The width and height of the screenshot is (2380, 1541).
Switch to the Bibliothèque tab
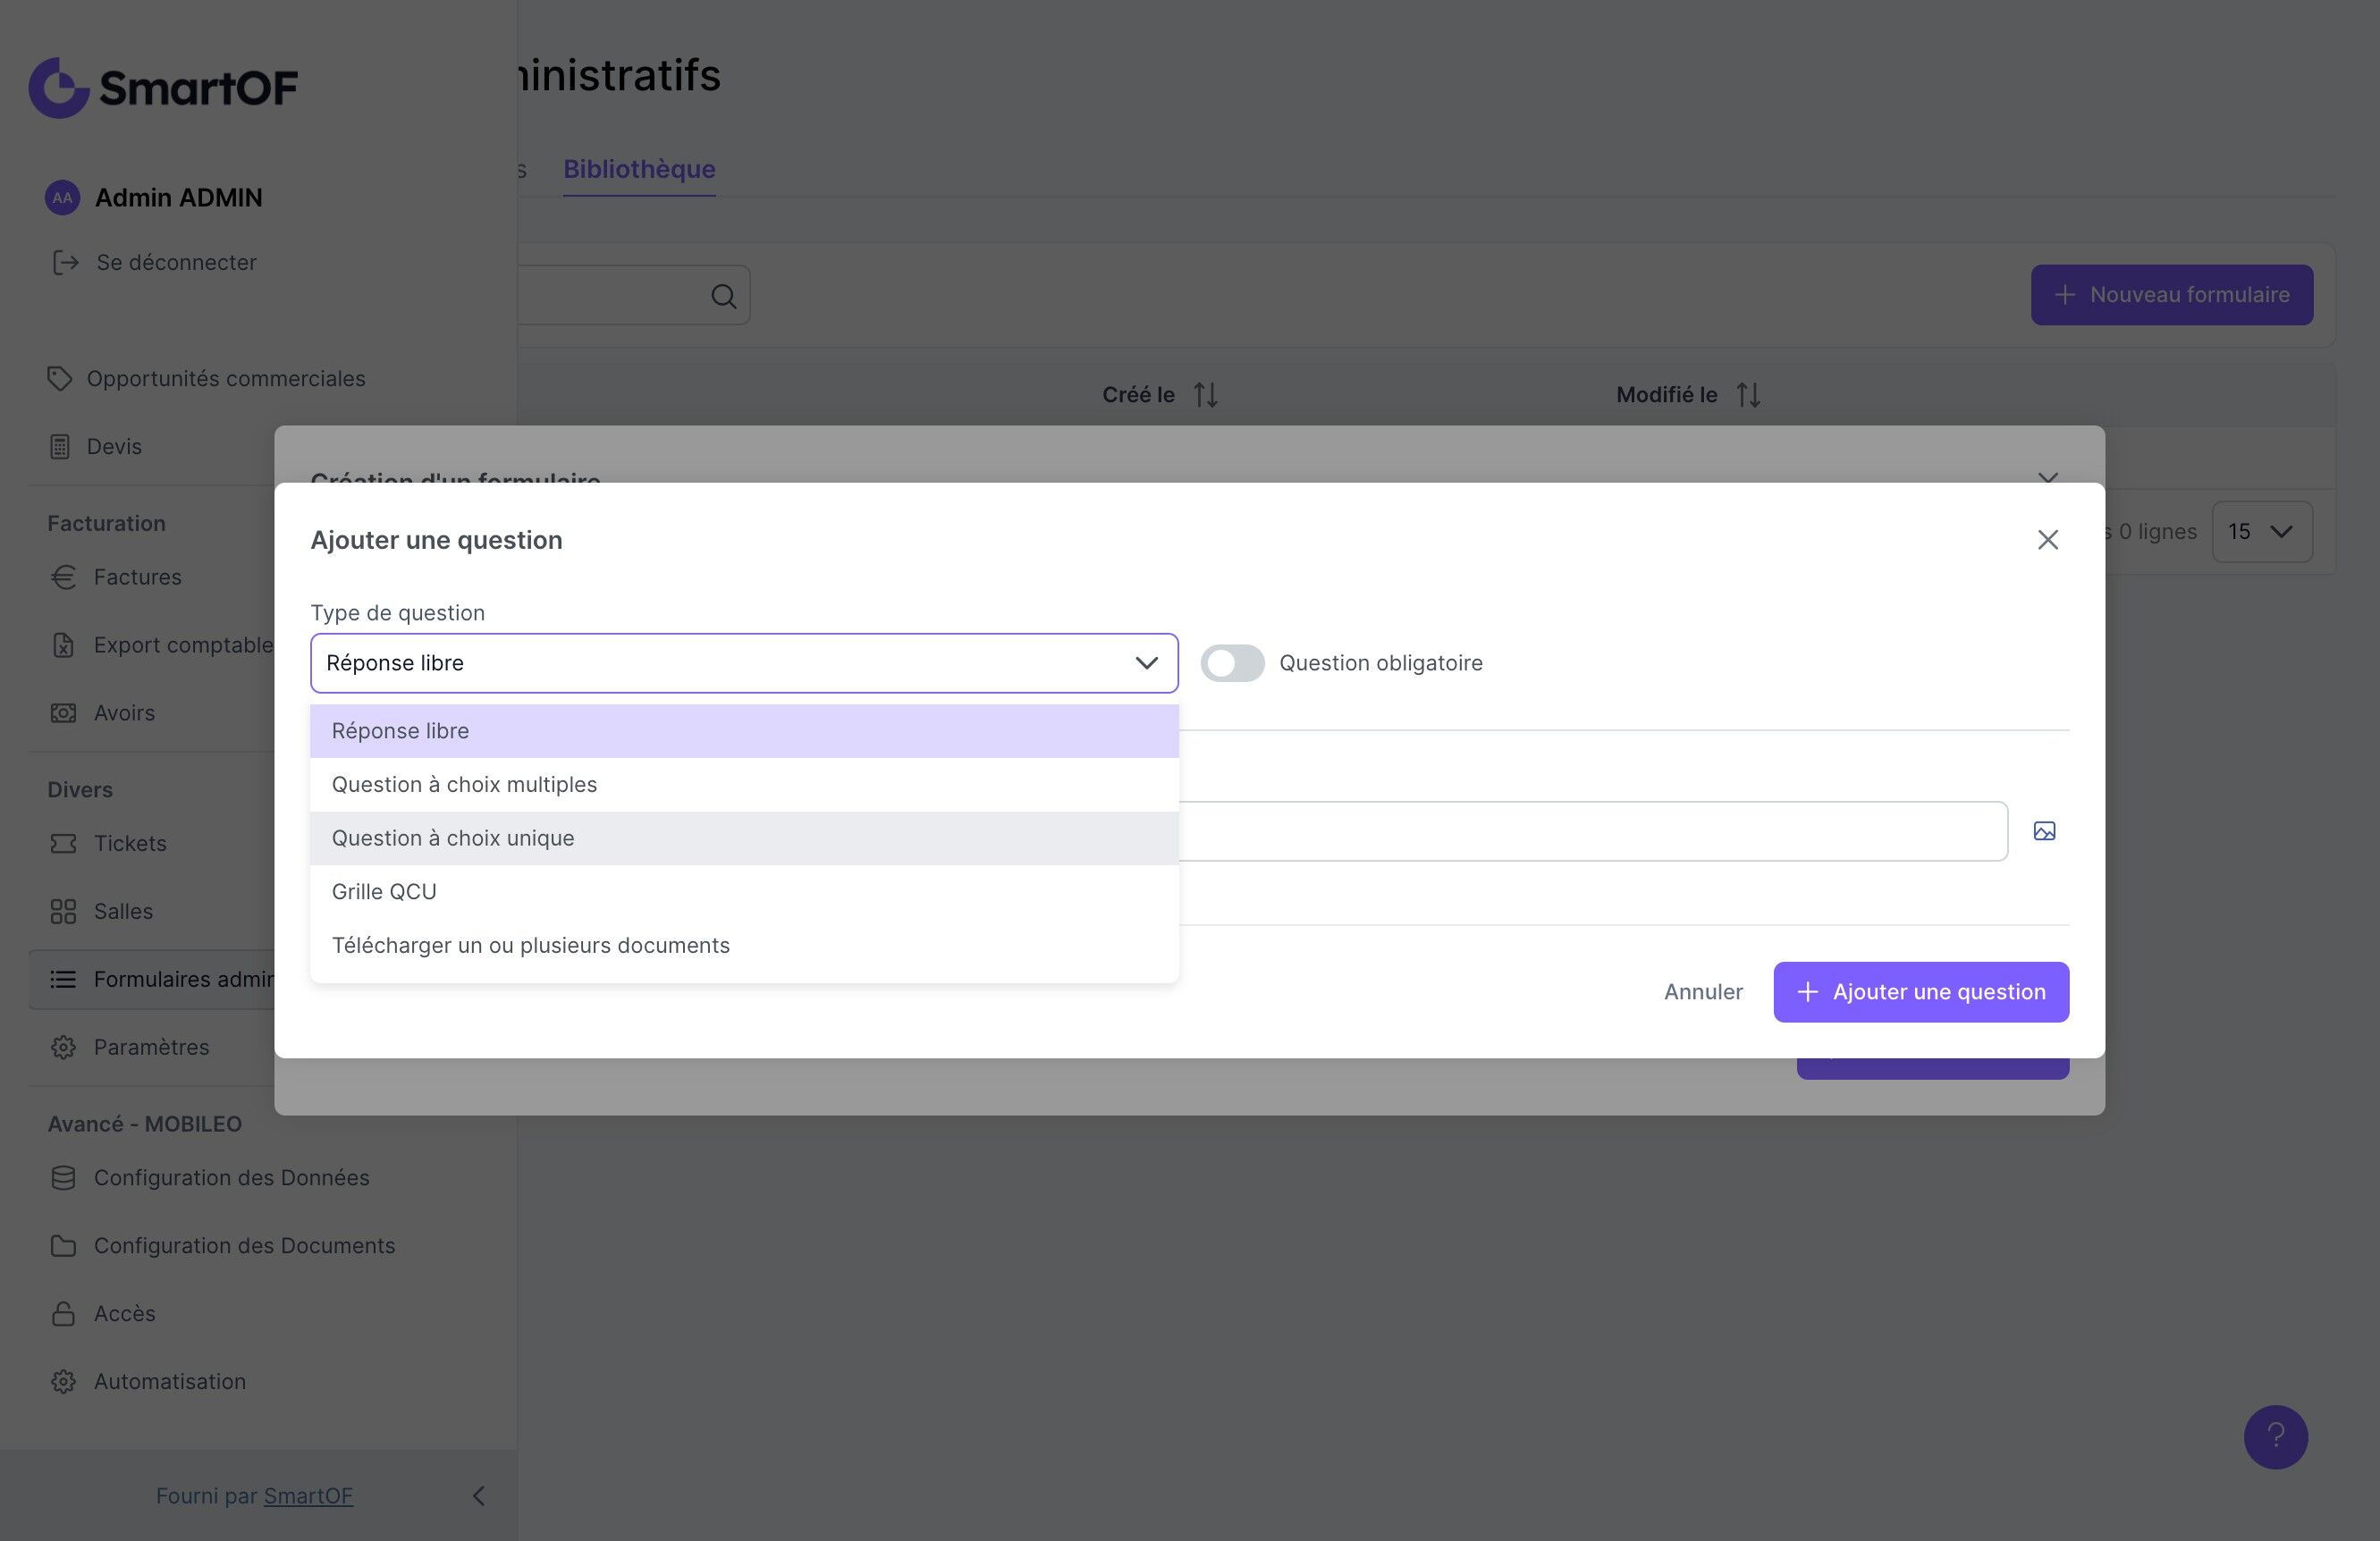[x=639, y=169]
